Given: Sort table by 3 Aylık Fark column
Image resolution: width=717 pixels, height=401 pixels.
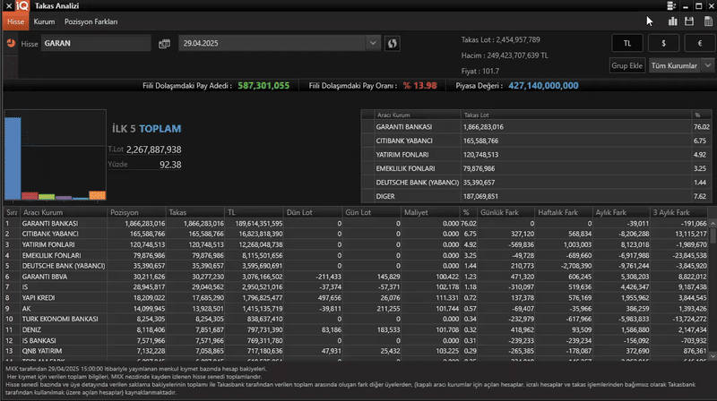Looking at the screenshot, I should pyautogui.click(x=678, y=212).
